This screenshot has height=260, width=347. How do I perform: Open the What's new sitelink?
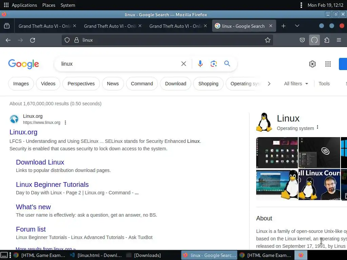[33, 207]
